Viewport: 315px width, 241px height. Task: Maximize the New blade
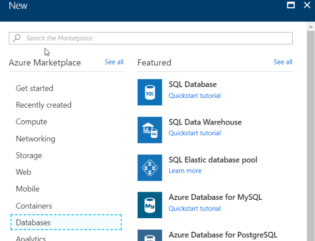point(291,5)
